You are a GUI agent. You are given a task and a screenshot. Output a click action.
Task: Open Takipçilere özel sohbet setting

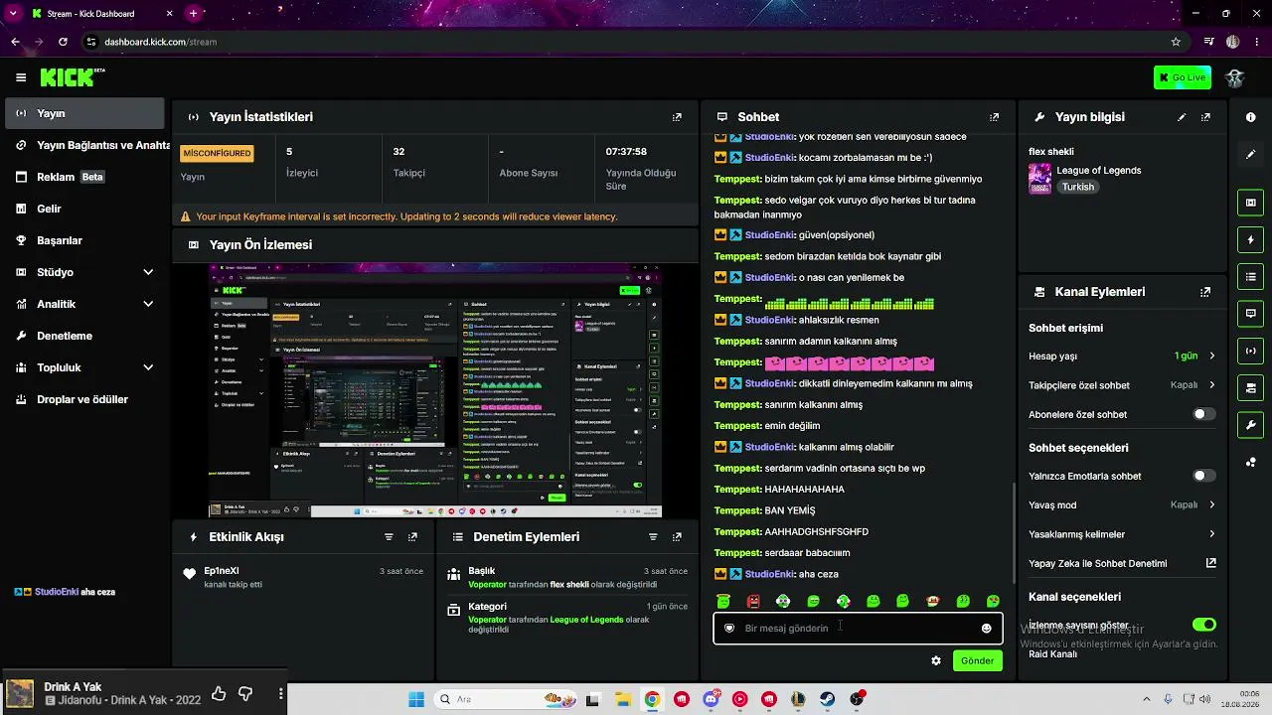(x=1122, y=385)
